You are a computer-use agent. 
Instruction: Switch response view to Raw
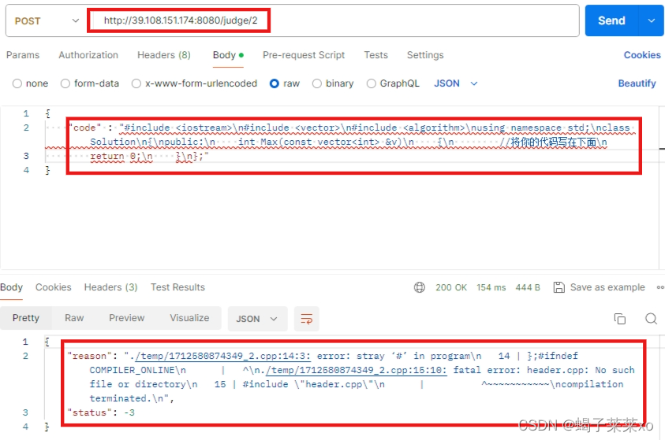tap(74, 318)
